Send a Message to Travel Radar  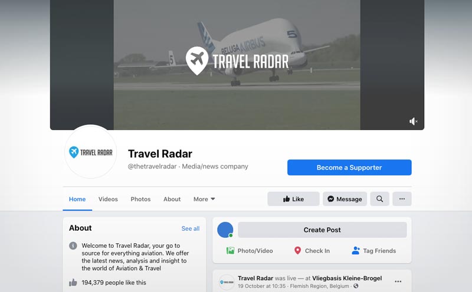345,199
